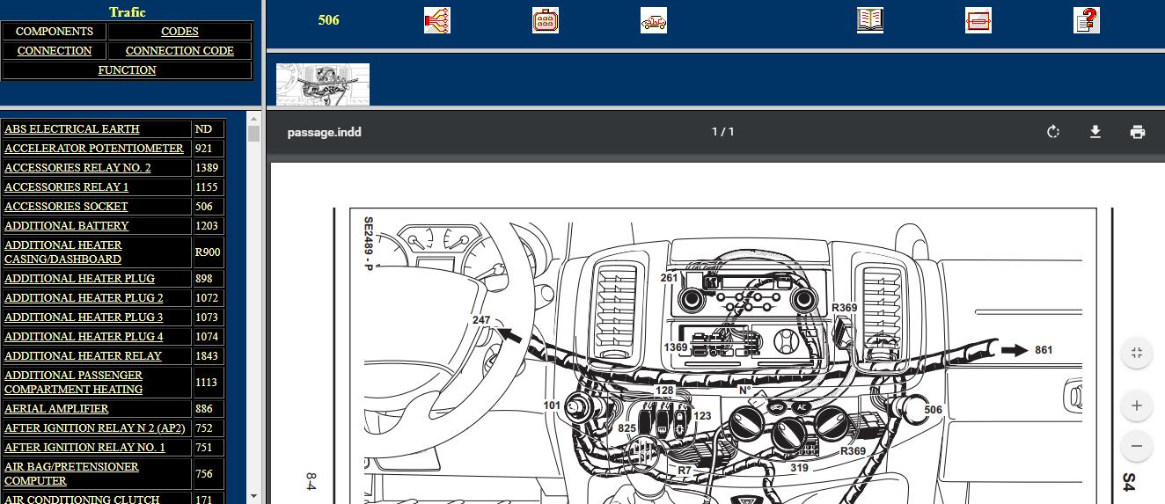
Task: Open the CONNECTION tab
Action: [x=55, y=51]
